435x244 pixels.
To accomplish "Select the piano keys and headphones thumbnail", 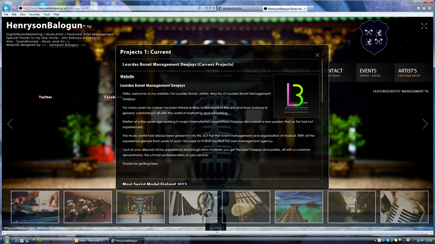I will tap(193, 207).
